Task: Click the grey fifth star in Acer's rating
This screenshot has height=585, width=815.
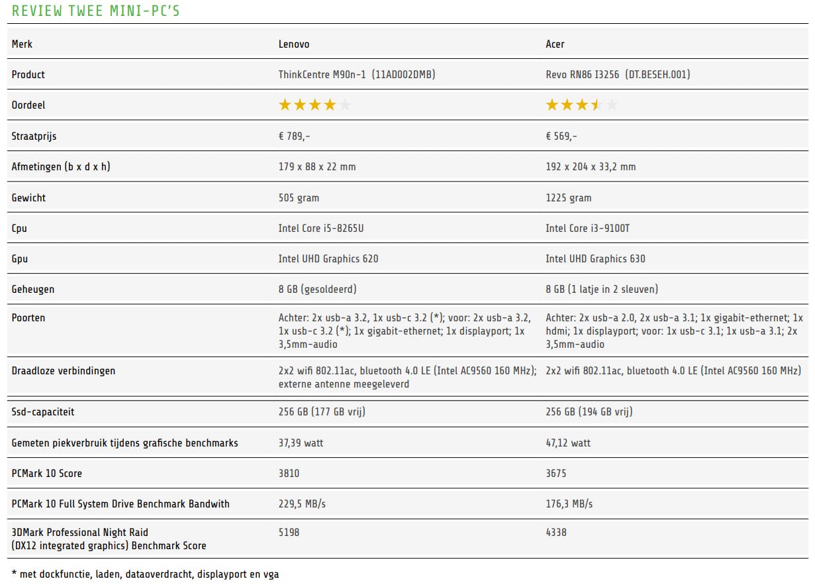Action: tap(612, 105)
